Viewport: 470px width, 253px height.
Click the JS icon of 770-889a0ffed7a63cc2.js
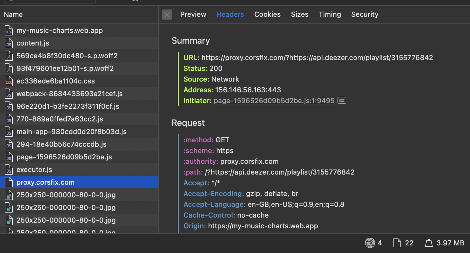coord(9,119)
